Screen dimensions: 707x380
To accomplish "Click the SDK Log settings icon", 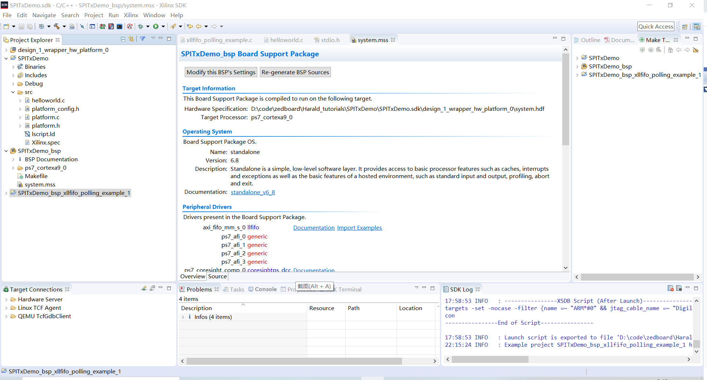I will [x=679, y=288].
